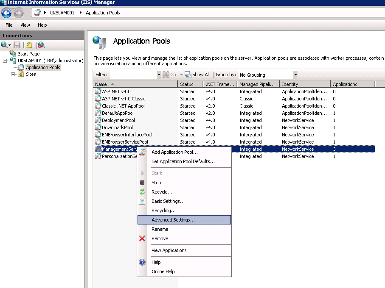Select Add Application Pool... menu entry

pos(184,152)
